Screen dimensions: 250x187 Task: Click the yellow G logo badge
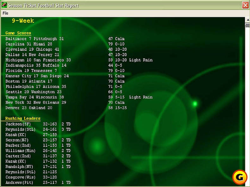click(x=240, y=177)
